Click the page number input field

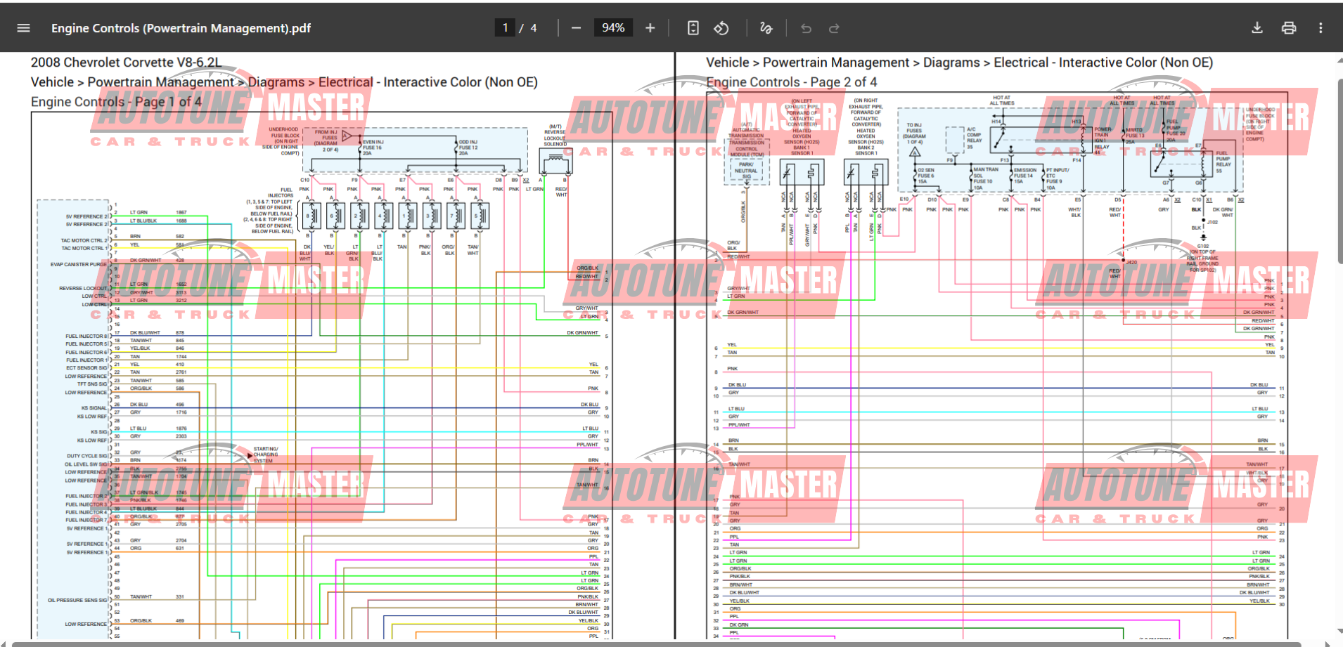pyautogui.click(x=505, y=28)
